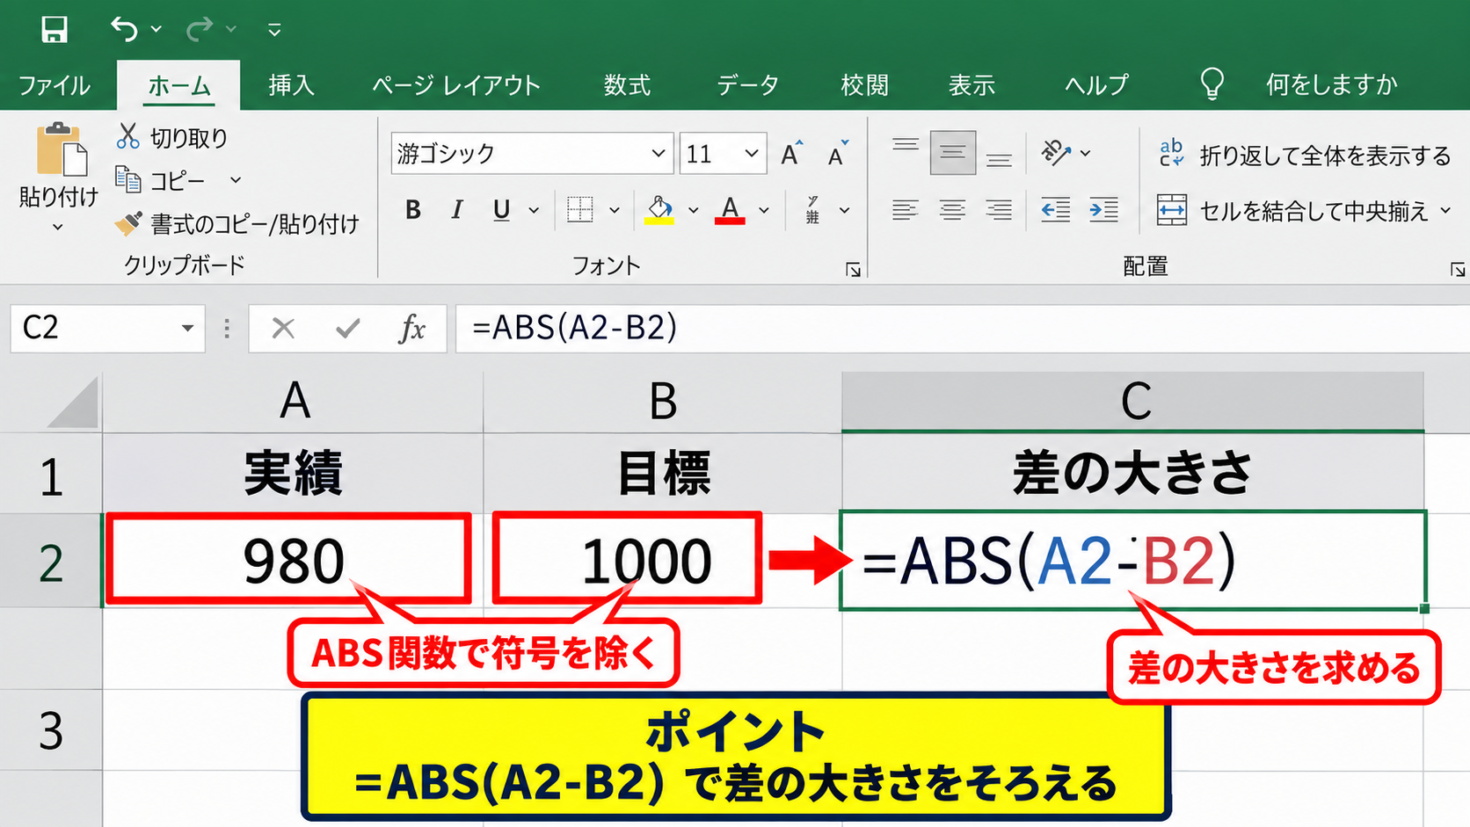Open the 配置 dialog launcher
The width and height of the screenshot is (1470, 827).
(x=1458, y=270)
